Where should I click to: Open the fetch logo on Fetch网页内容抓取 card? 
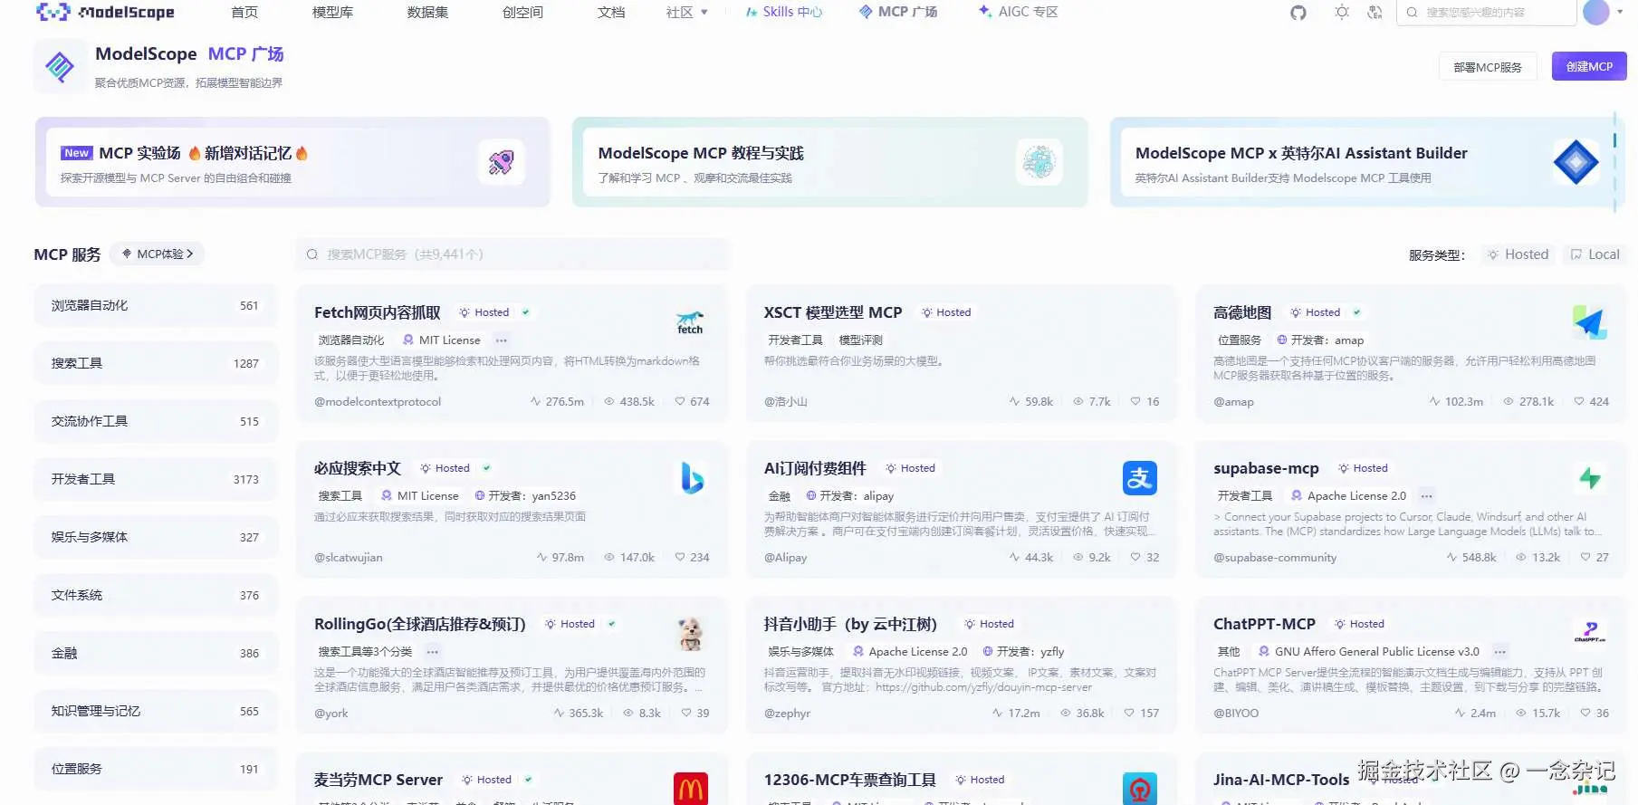point(690,322)
